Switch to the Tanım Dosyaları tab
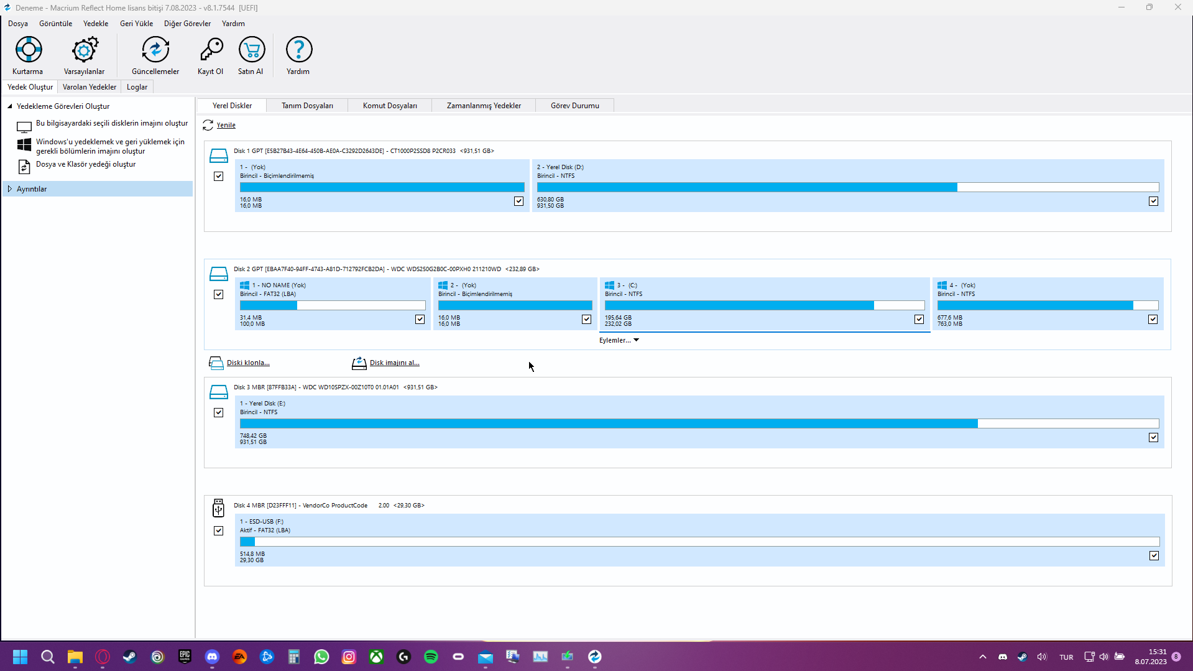Viewport: 1193px width, 671px height. (307, 106)
